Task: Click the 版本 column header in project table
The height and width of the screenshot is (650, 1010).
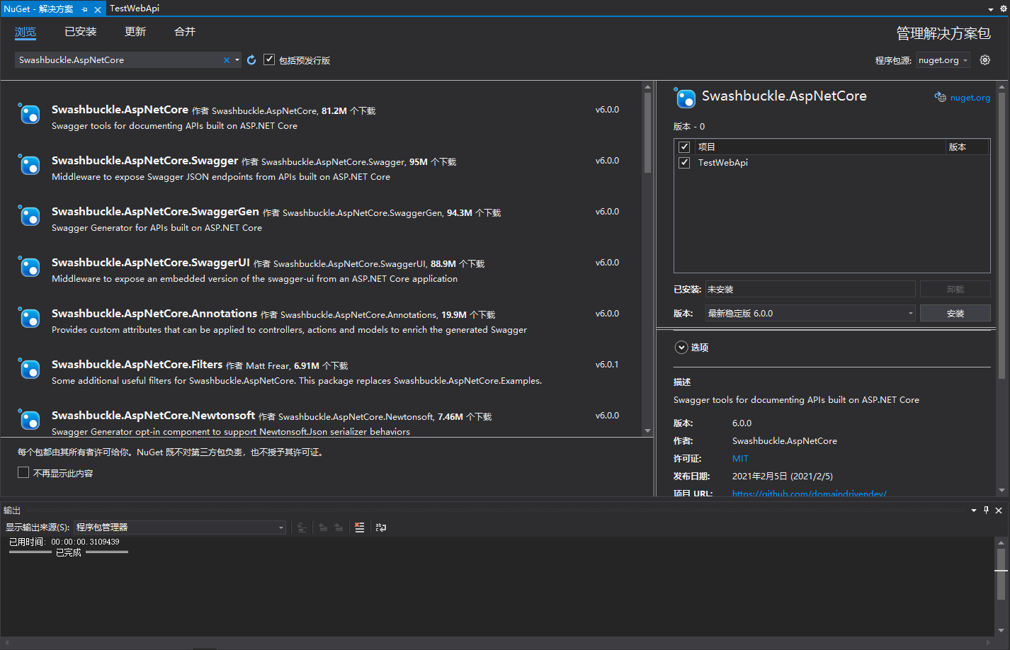Action: click(x=968, y=147)
